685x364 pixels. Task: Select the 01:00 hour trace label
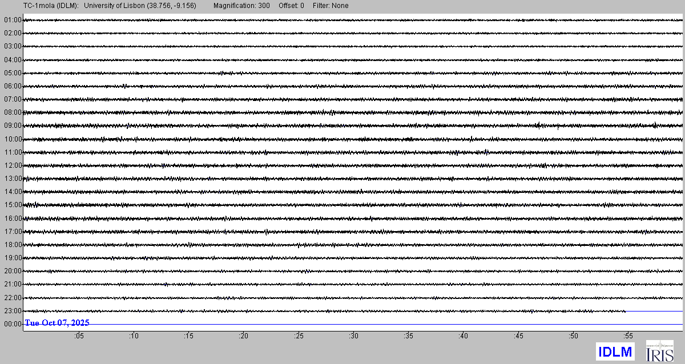(12, 20)
